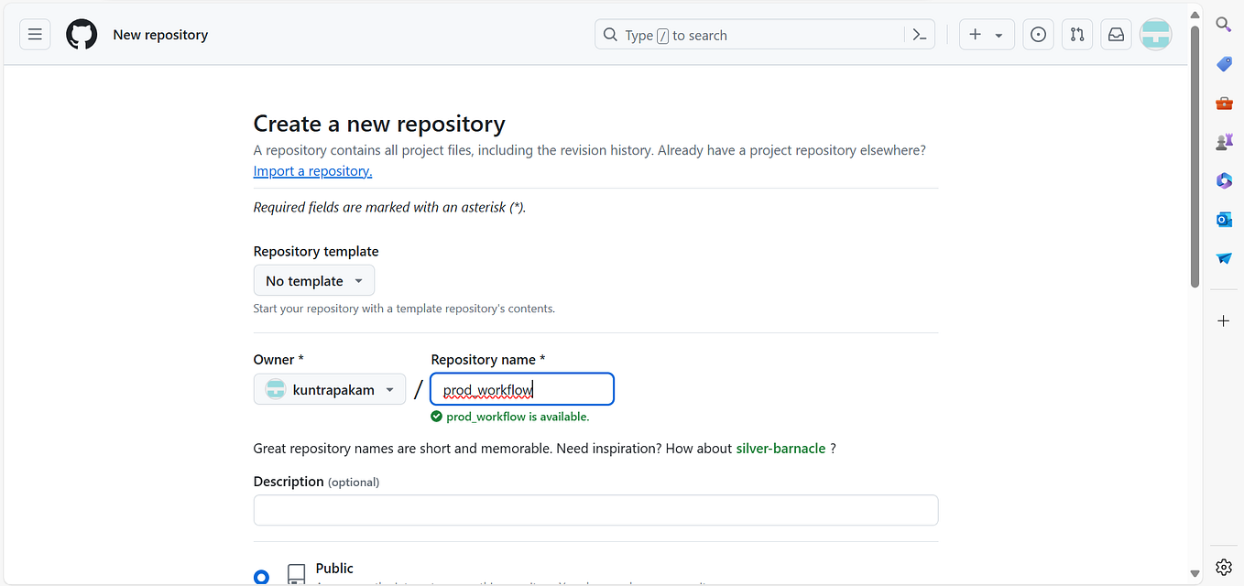This screenshot has width=1244, height=586.
Task: Open Outlook from the browser sidebar
Action: coord(1224,219)
